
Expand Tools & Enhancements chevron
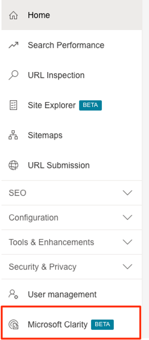[127, 242]
